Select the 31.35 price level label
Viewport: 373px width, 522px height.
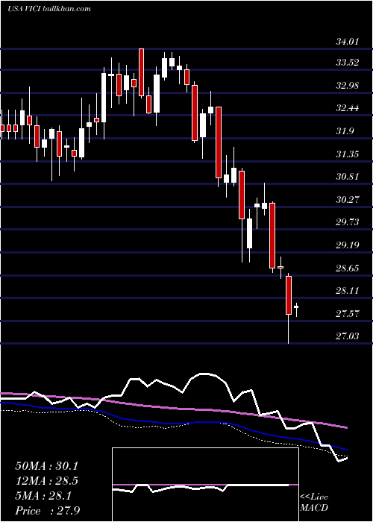pyautogui.click(x=348, y=154)
